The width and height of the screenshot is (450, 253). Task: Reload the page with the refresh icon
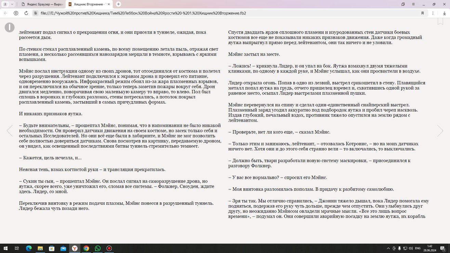click(26, 13)
